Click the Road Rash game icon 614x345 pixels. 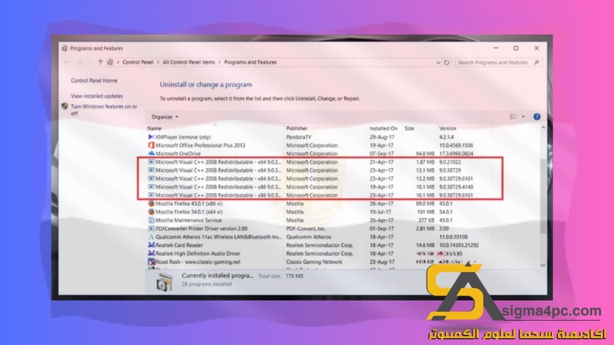[151, 262]
